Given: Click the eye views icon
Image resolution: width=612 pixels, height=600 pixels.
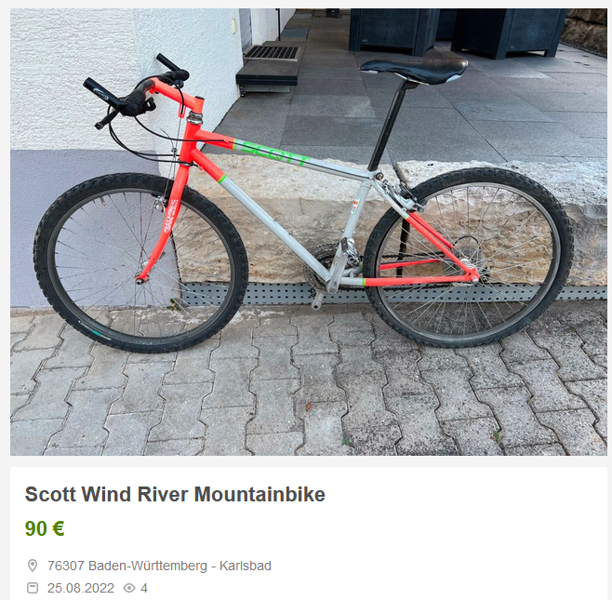Looking at the screenshot, I should tap(129, 588).
